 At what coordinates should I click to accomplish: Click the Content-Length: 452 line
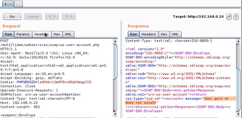[20, 107]
